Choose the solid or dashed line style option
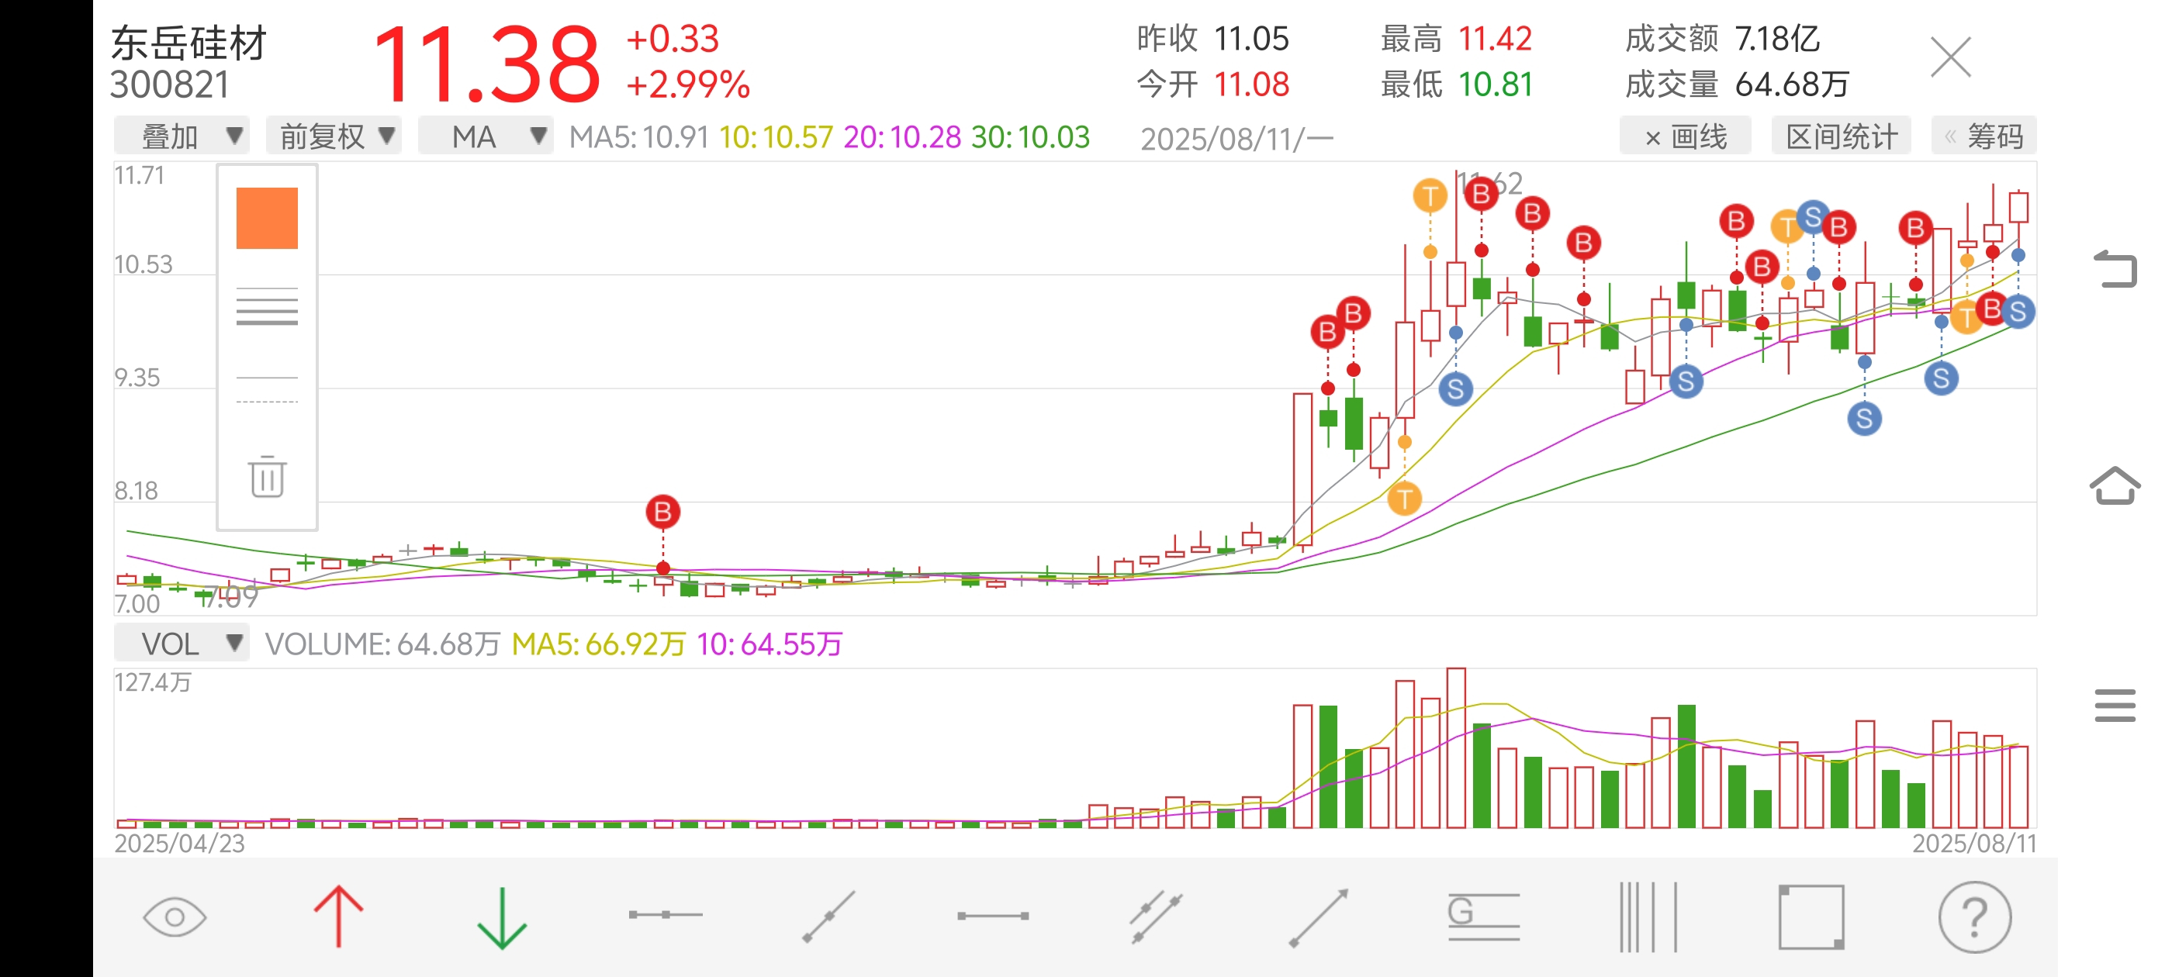The height and width of the screenshot is (977, 2172). pos(268,389)
